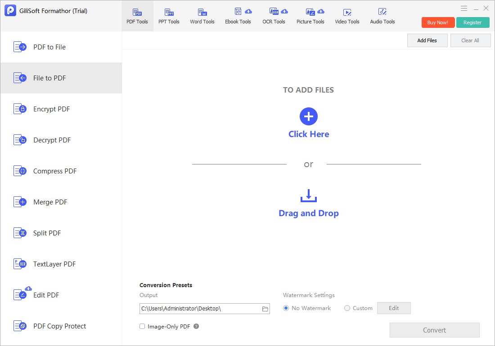Click the Buy Now! button
Viewport: 495px width, 346px height.
[438, 22]
